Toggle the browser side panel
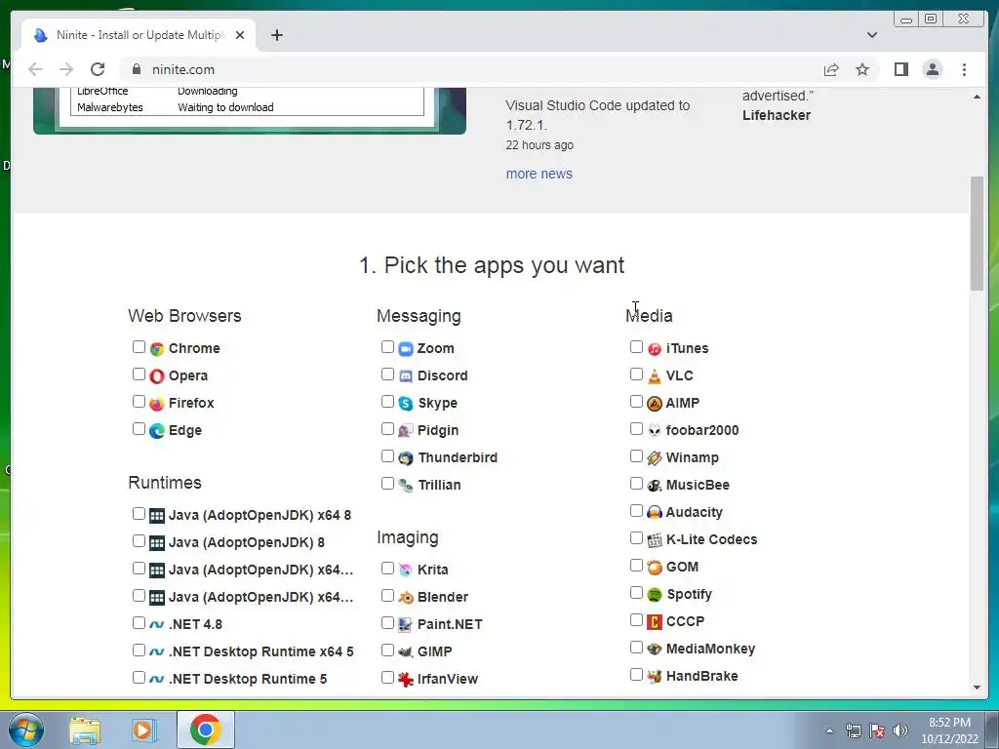This screenshot has height=749, width=999. 900,69
